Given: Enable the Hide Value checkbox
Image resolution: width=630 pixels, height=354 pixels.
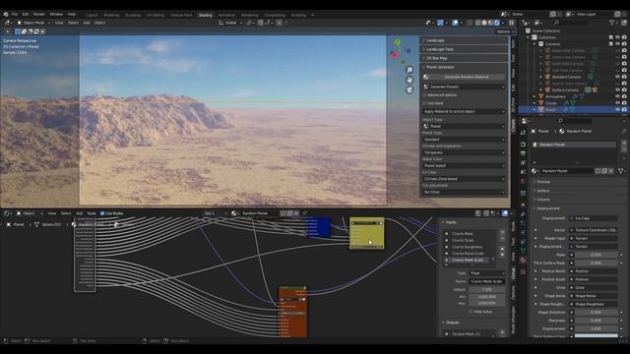Looking at the screenshot, I should tap(471, 312).
